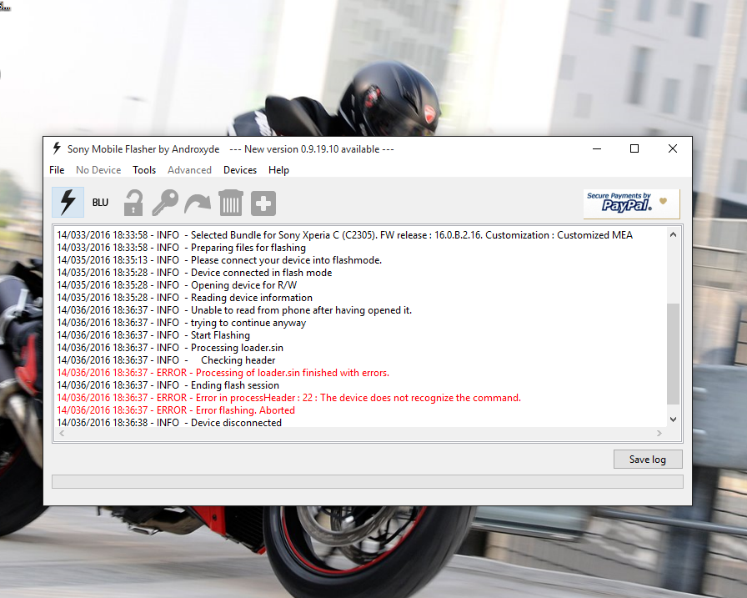Viewport: 747px width, 598px height.
Task: Click 'Opening device for R/W' log line
Action: pyautogui.click(x=177, y=285)
